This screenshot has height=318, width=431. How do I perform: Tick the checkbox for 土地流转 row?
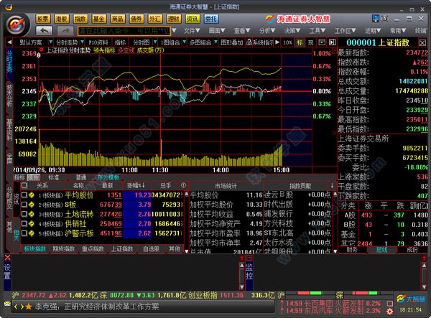click(x=24, y=214)
